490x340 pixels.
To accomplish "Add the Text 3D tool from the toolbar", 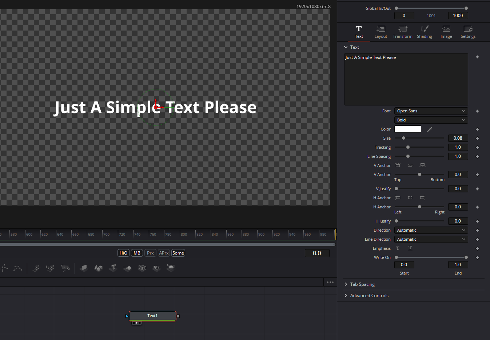I will (113, 268).
